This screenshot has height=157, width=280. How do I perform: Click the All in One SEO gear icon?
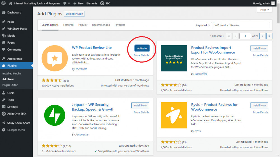[x=4, y=113]
